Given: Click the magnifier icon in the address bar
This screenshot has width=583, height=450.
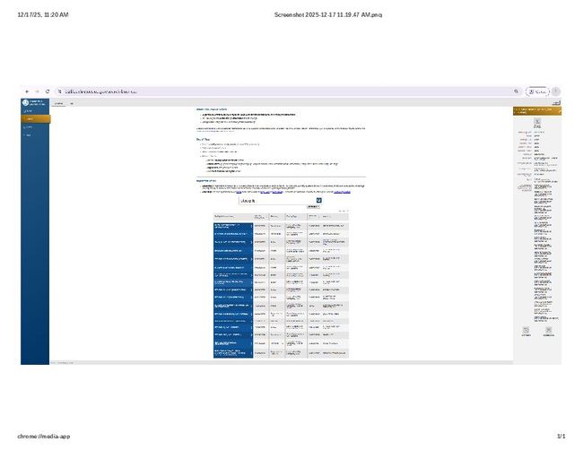Looking at the screenshot, I should (516, 91).
